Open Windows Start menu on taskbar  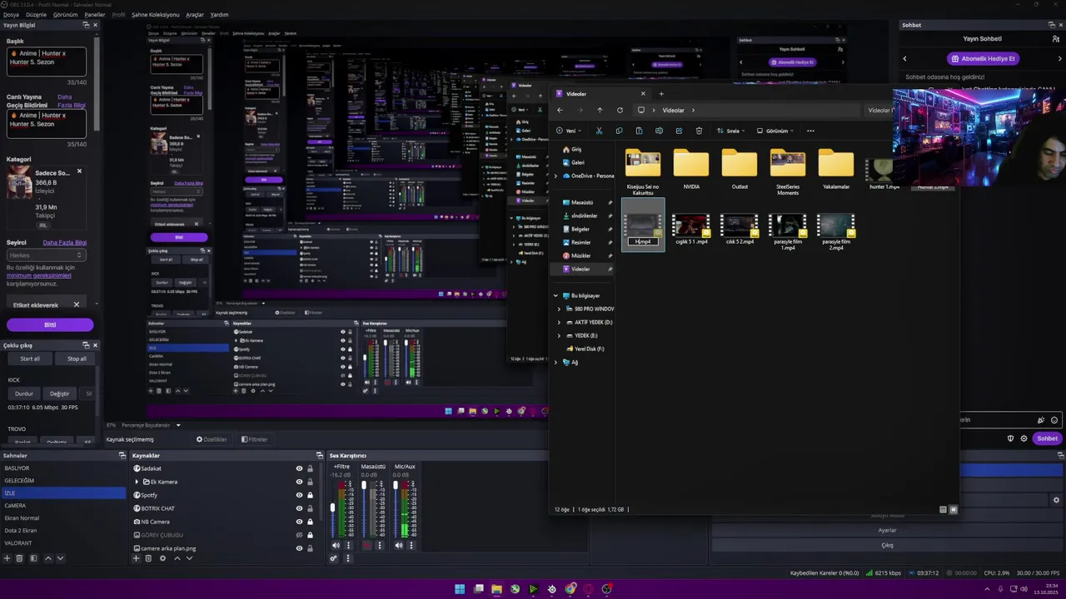(460, 589)
